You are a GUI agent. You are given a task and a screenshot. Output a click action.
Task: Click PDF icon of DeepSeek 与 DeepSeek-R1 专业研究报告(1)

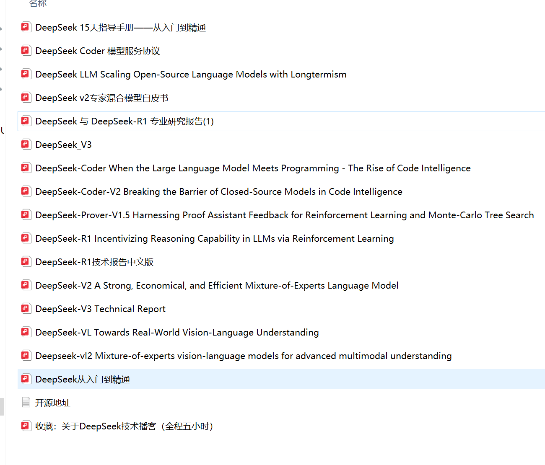26,121
